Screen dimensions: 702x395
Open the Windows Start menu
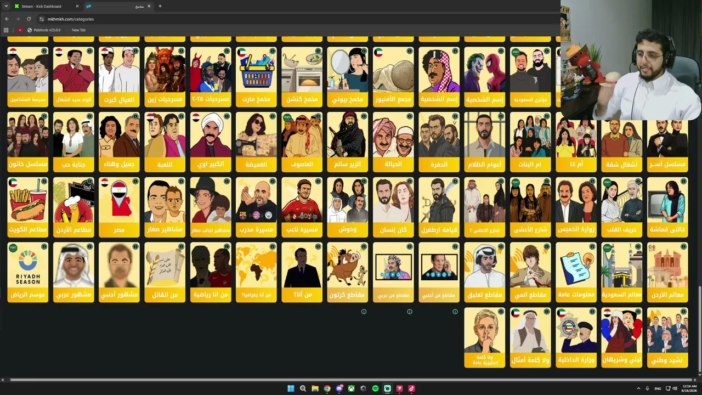click(291, 388)
